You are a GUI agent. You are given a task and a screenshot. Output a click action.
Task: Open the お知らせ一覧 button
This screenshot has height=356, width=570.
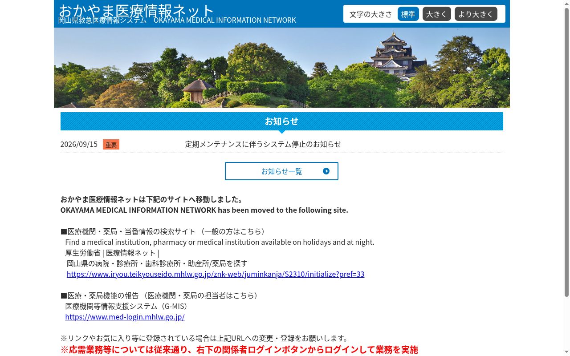pos(281,171)
